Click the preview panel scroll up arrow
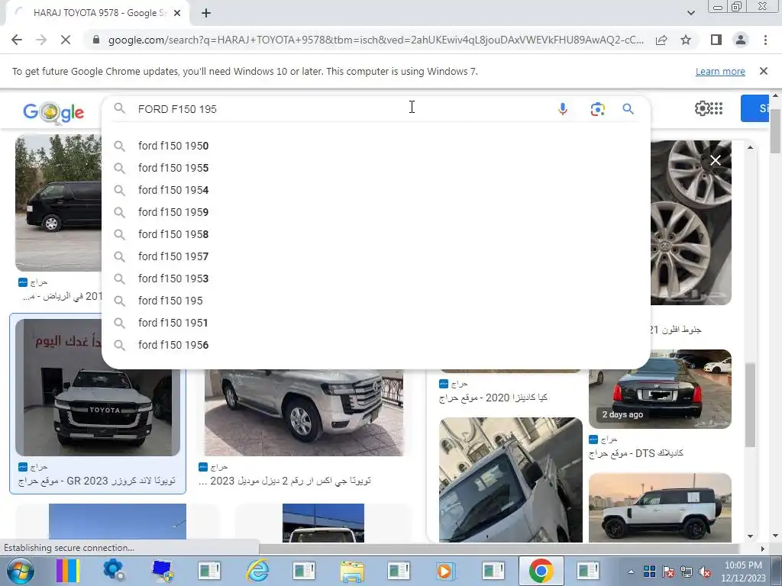This screenshot has height=586, width=782. [x=750, y=147]
